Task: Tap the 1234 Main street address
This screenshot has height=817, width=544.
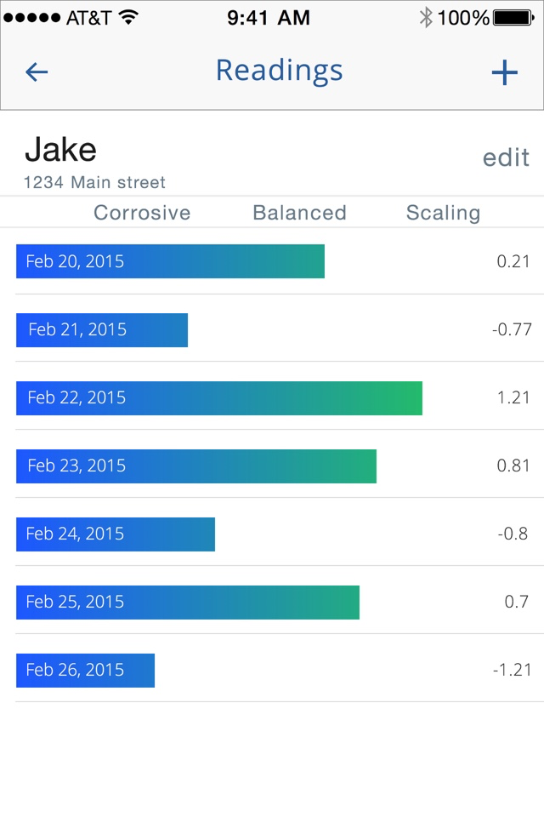Action: click(x=94, y=182)
